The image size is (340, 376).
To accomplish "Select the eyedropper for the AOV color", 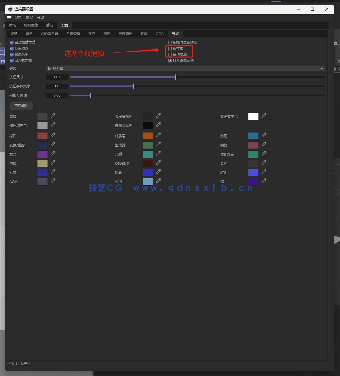I will pos(53,181).
